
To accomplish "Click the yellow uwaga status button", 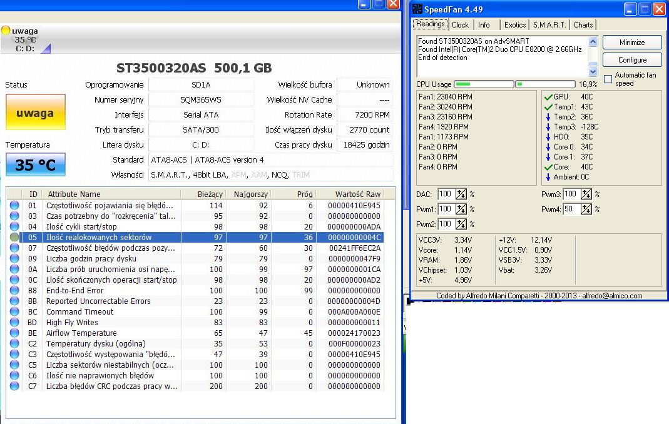I will pos(36,112).
